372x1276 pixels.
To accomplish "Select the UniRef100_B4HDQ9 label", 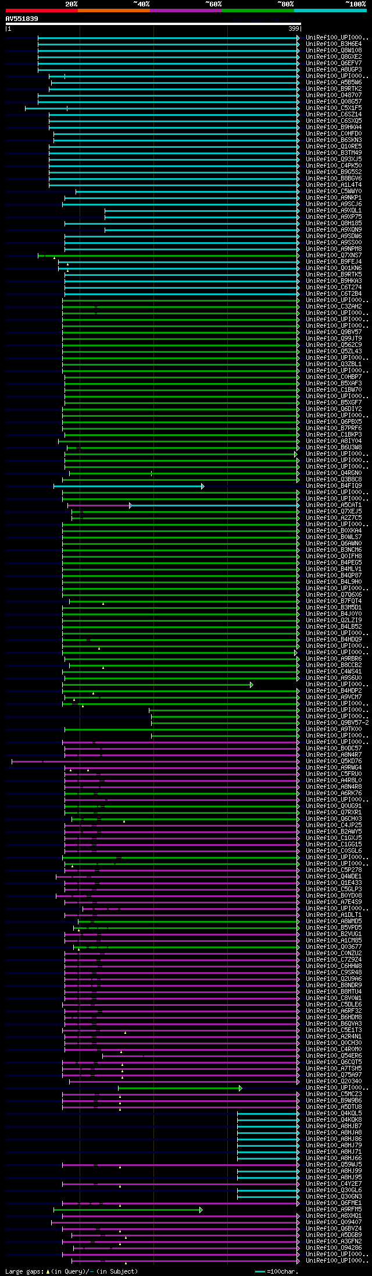I will click(x=334, y=639).
